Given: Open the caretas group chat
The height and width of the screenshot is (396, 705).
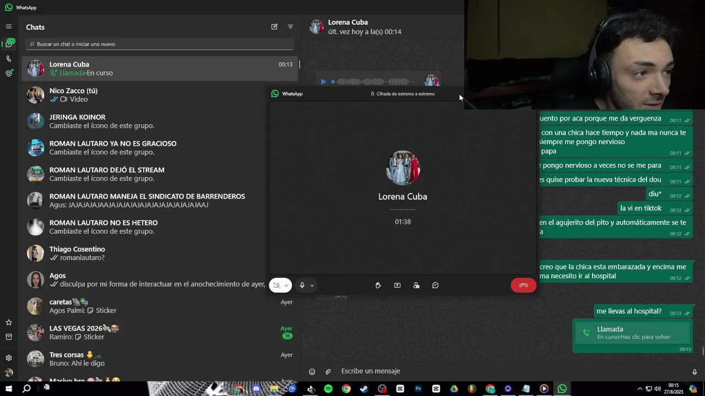Looking at the screenshot, I should (160, 306).
